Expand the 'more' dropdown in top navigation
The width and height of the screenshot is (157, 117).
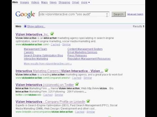click(x=85, y=2)
